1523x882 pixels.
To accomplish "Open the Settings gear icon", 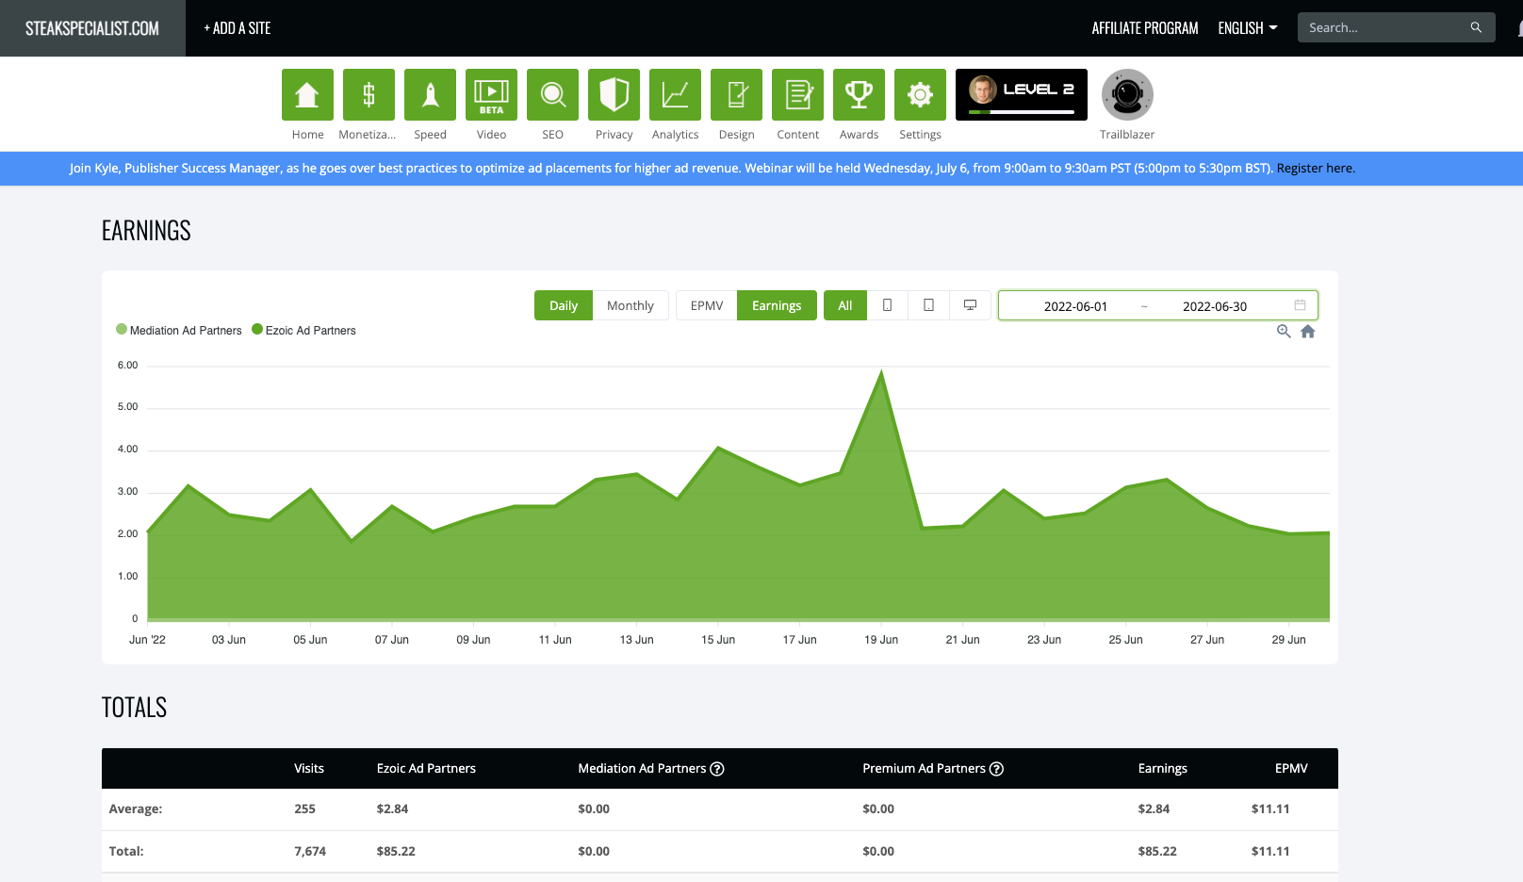I will (920, 94).
